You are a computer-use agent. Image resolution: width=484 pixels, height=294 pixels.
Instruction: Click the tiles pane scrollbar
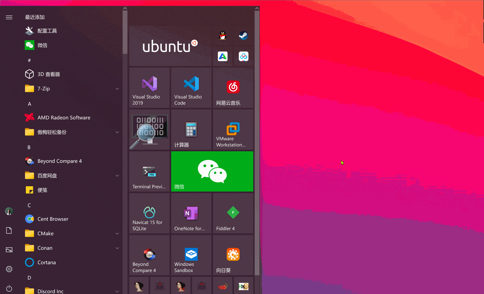tap(257, 143)
